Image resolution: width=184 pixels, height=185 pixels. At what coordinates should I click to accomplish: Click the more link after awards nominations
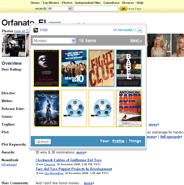[81, 152]
